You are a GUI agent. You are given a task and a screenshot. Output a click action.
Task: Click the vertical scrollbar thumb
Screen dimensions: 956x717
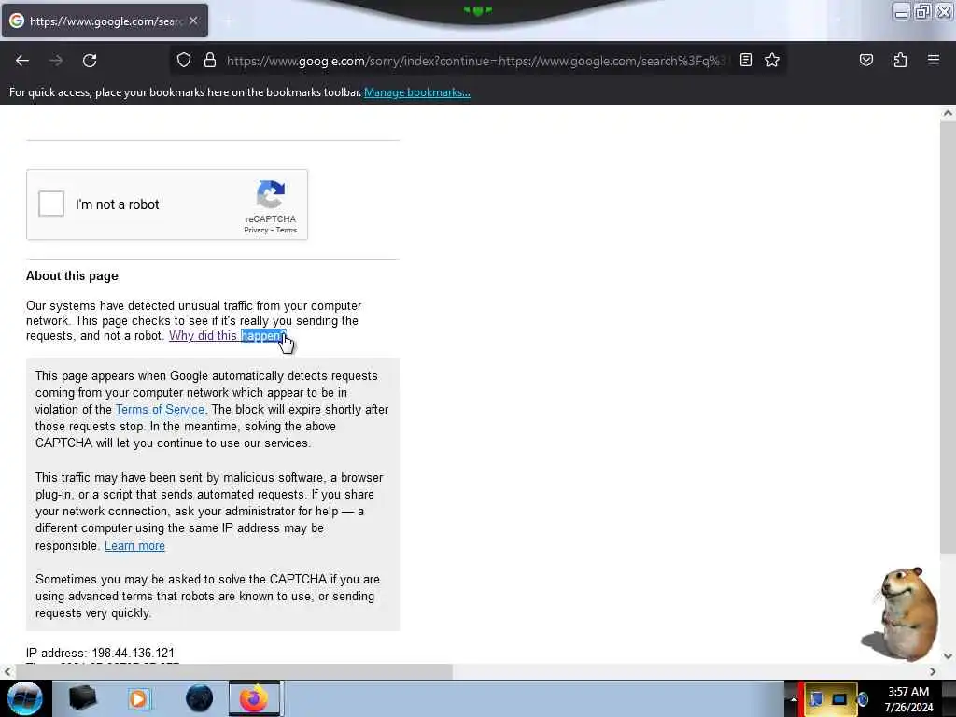click(x=948, y=336)
